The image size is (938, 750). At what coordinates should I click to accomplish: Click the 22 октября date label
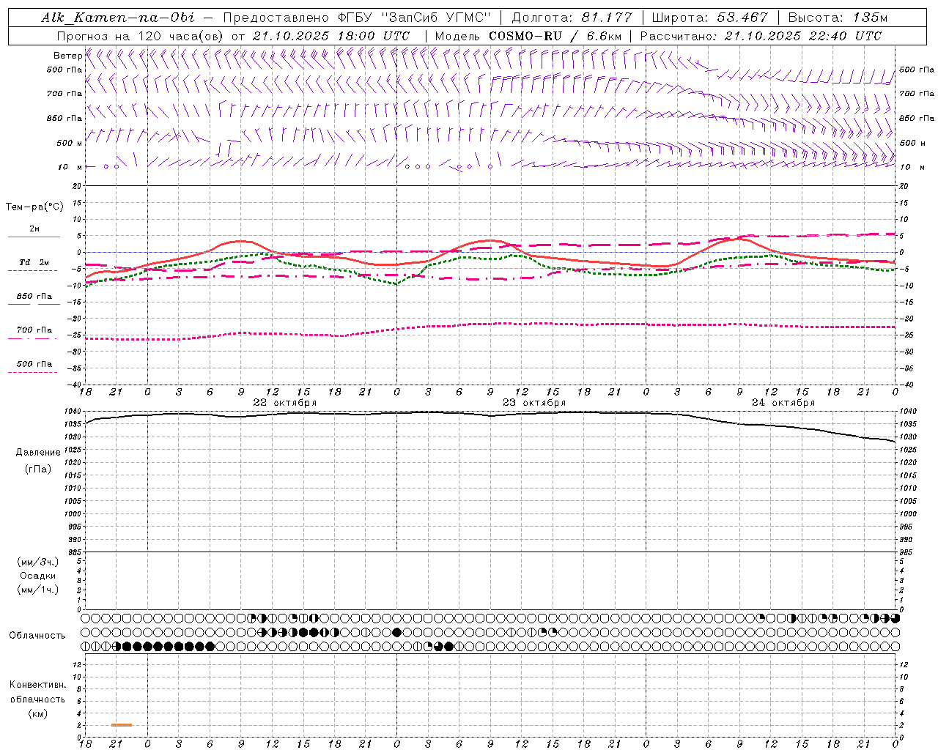[285, 402]
